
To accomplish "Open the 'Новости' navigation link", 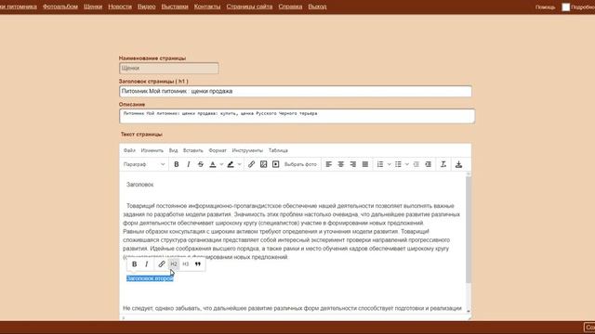I will click(120, 6).
